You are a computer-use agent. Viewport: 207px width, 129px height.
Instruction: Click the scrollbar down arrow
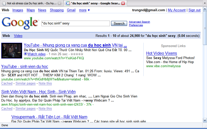[205, 120]
